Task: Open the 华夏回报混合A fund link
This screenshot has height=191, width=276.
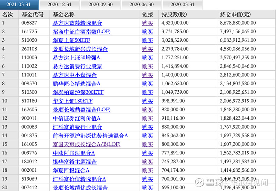Action: tap(71, 170)
